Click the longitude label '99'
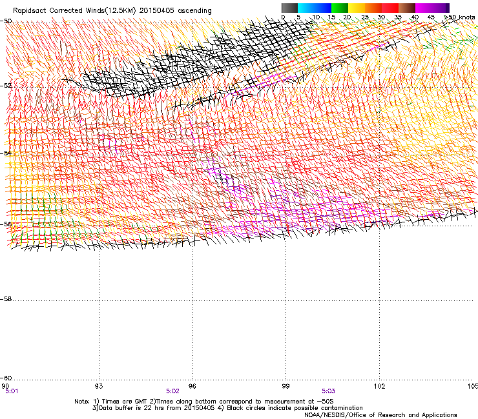The image size is (478, 419). pos(286,386)
